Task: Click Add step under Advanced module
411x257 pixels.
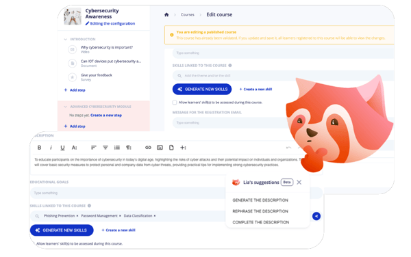Action: [75, 126]
